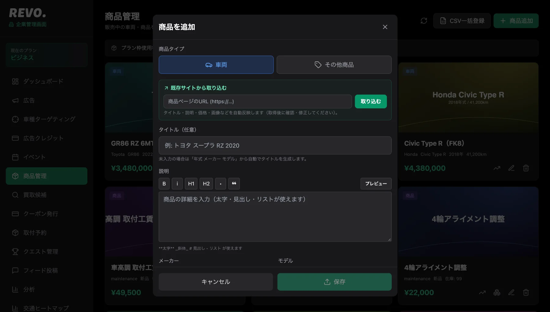Viewport: 550px width, 312px height.
Task: Select 商品管理 in the sidebar
Action: tap(46, 176)
